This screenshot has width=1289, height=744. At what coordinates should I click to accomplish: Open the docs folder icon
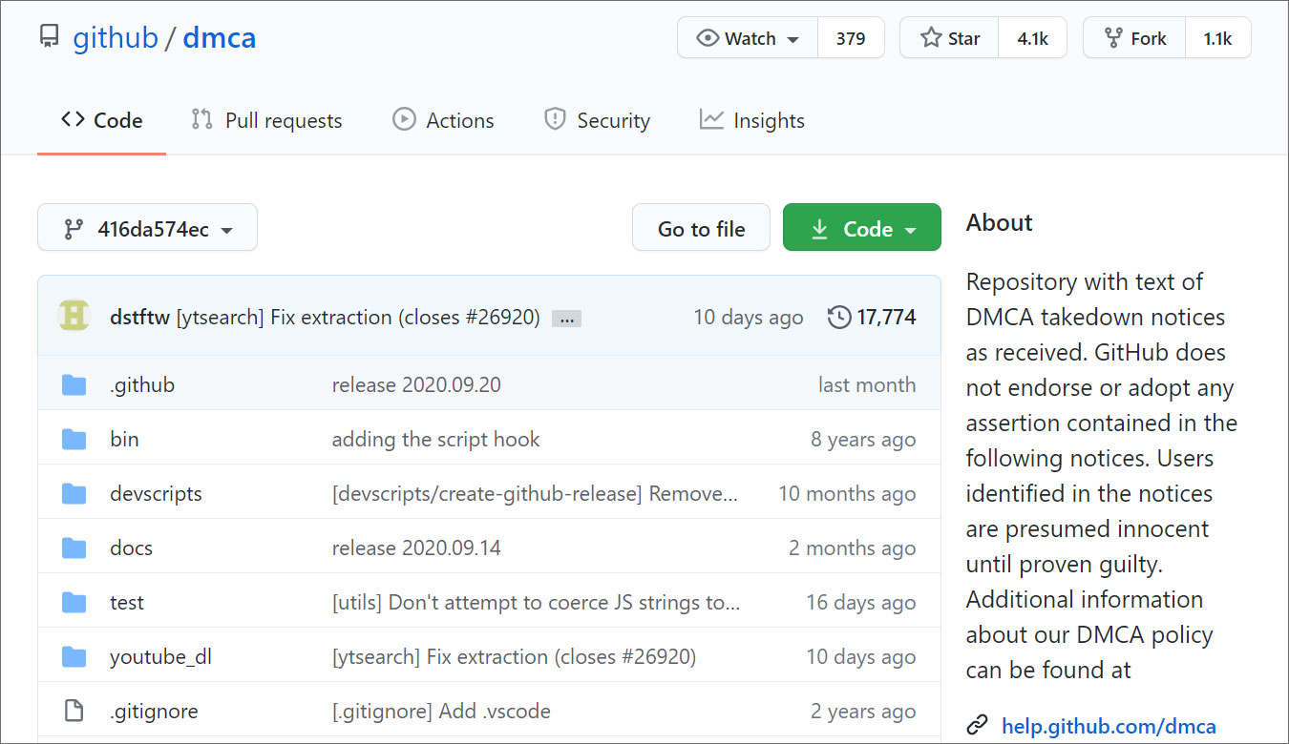[74, 547]
